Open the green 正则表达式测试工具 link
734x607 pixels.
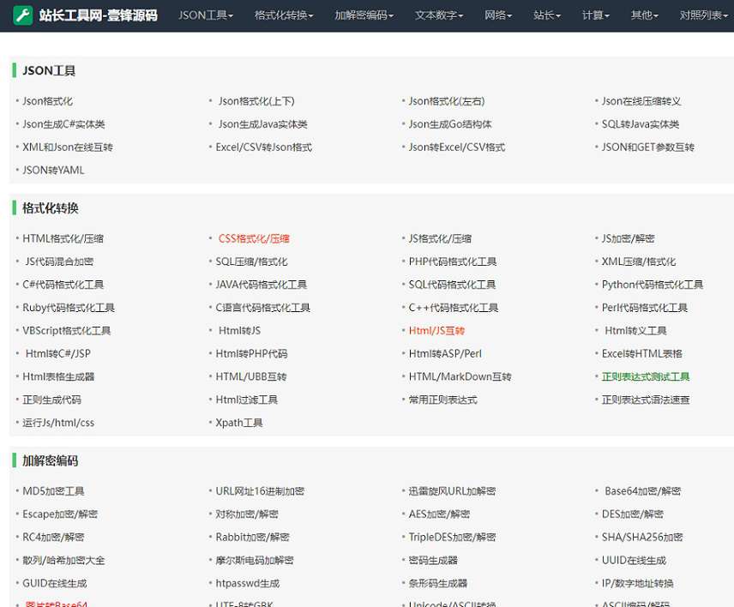(x=646, y=376)
